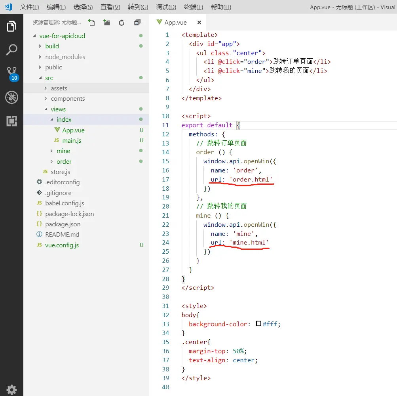Click the Vue icon on App.vue tab
The image size is (397, 396).
pos(159,22)
